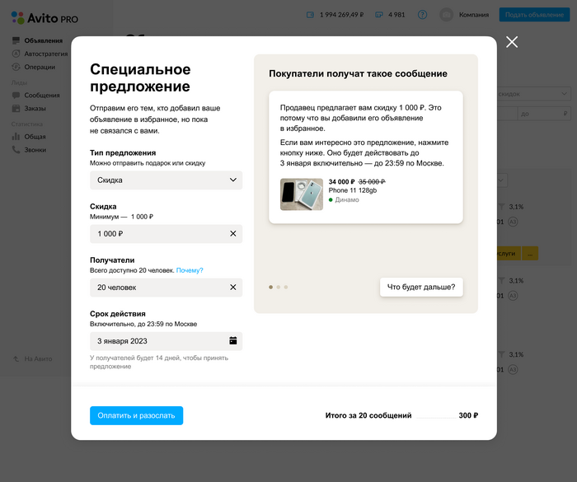
Task: Click the yellow услуги button behind dialog
Action: 509,254
